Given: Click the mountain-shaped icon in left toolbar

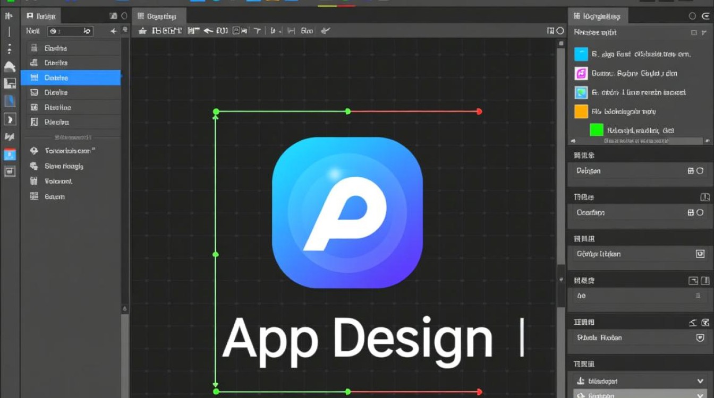Looking at the screenshot, I should point(10,67).
